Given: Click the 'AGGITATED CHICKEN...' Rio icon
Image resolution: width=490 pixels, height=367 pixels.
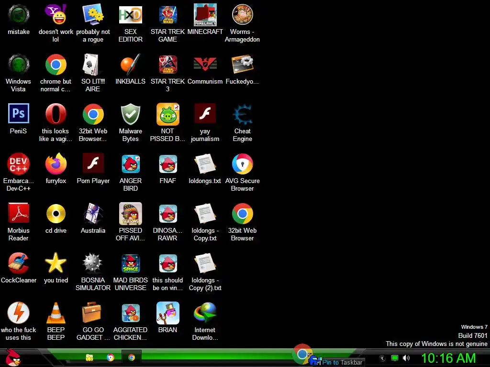Looking at the screenshot, I should tap(130, 313).
